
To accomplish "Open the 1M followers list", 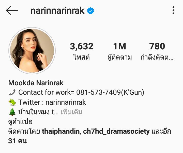I will coord(119,51).
